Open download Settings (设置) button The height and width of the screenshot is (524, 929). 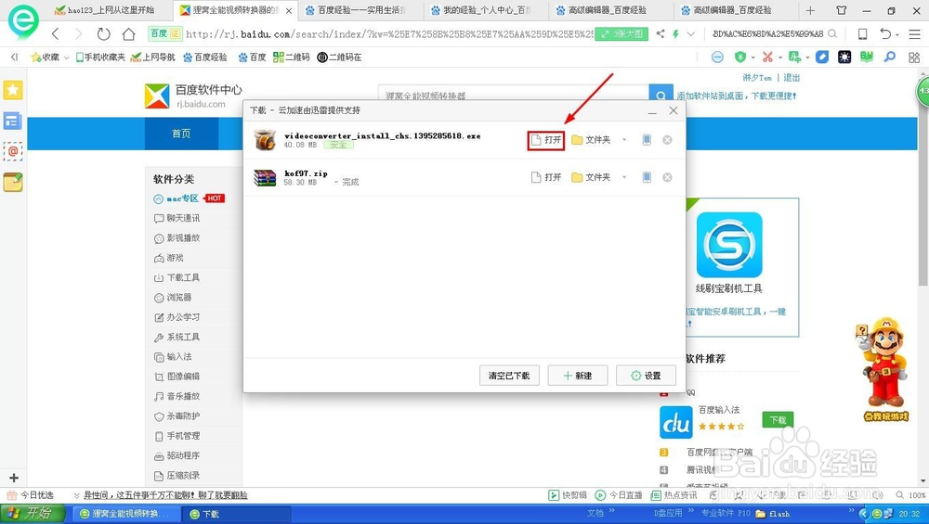tap(646, 376)
